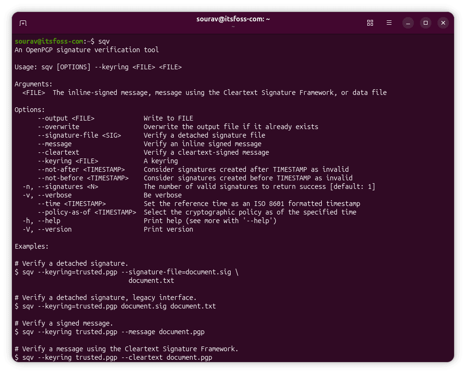This screenshot has height=374, width=466.
Task: Click the '--time <TIMESTAMP>' option
Action: [x=72, y=204]
